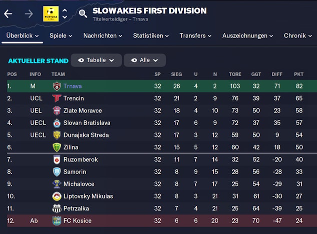This screenshot has width=317, height=234.
Task: Open the Trnava team link
Action: [73, 86]
